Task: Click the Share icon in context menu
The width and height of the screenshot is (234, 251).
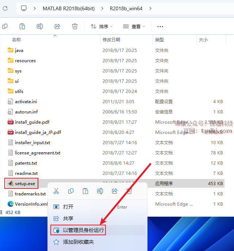Action: pos(115,191)
